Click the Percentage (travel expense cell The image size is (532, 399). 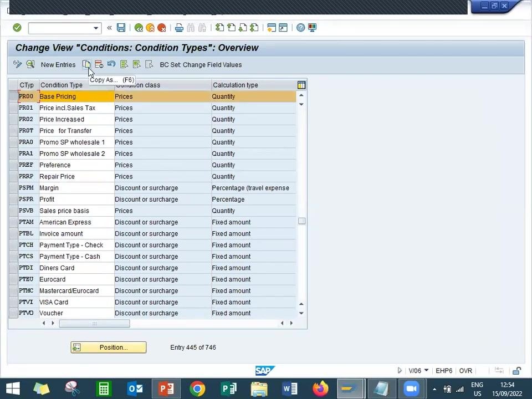tap(253, 188)
